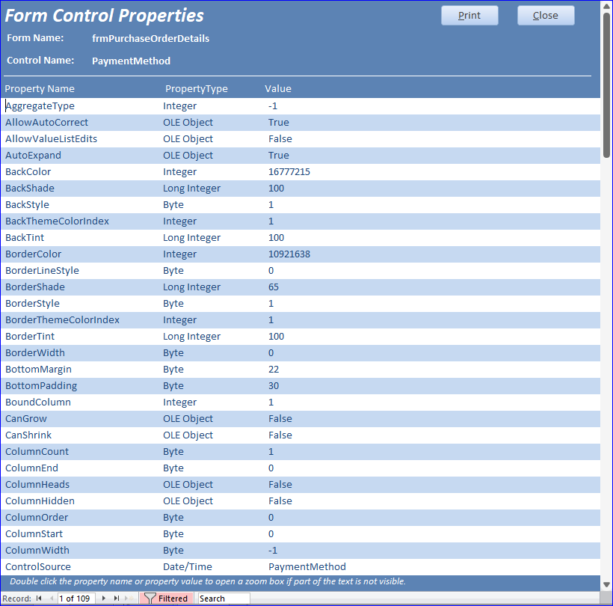613x606 pixels.
Task: Click the PropertyType column header
Action: point(197,88)
